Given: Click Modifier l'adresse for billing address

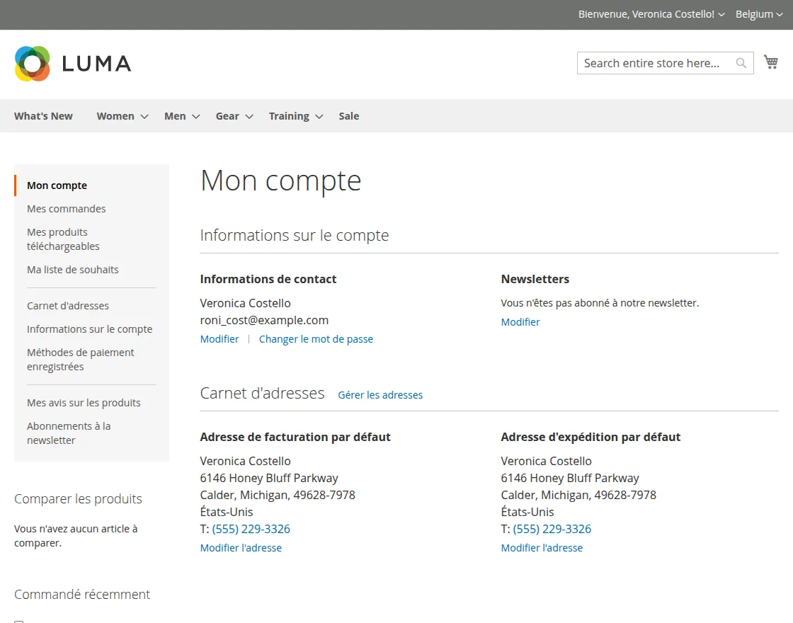Looking at the screenshot, I should [x=241, y=547].
